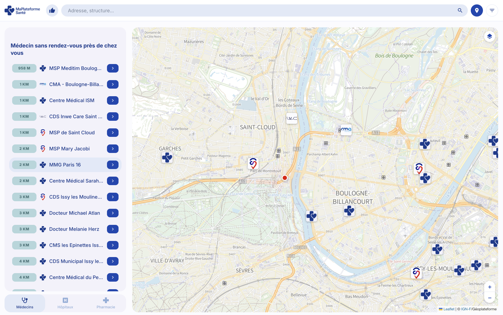The image size is (503, 315).
Task: Zoom in on the map
Action: (x=490, y=287)
